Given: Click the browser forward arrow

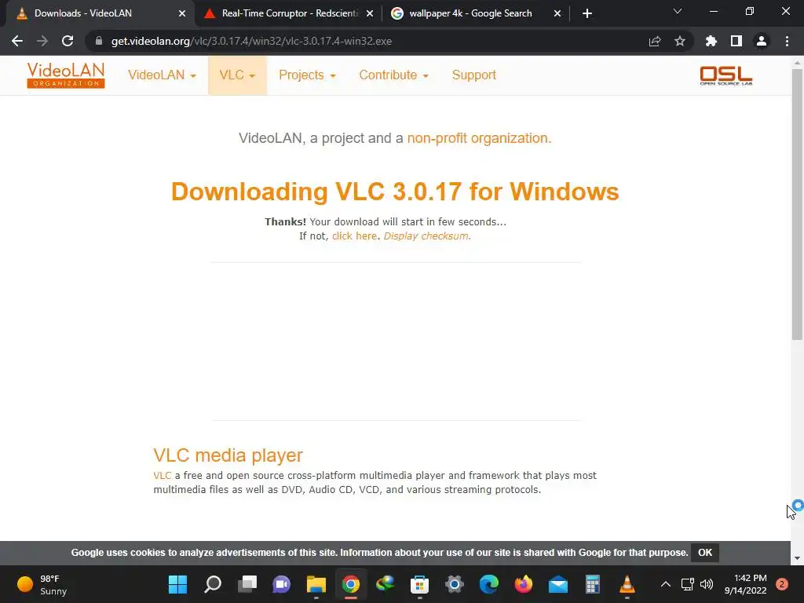Looking at the screenshot, I should point(42,41).
